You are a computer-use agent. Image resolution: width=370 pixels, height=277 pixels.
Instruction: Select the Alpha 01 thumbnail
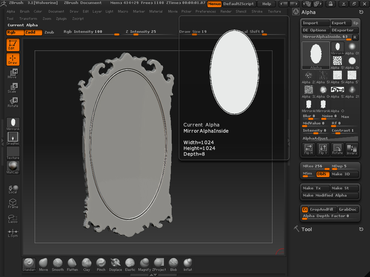click(x=352, y=48)
